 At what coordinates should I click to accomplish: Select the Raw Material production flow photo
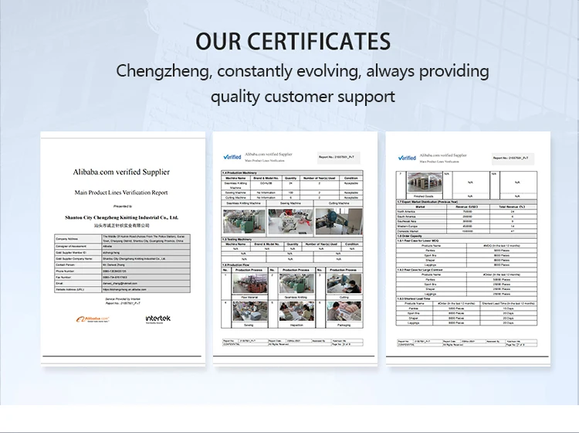249,283
